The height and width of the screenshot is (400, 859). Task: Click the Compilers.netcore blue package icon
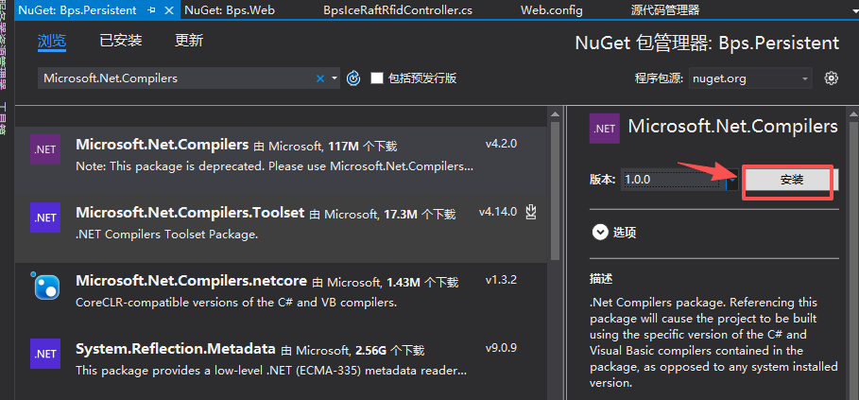point(45,286)
